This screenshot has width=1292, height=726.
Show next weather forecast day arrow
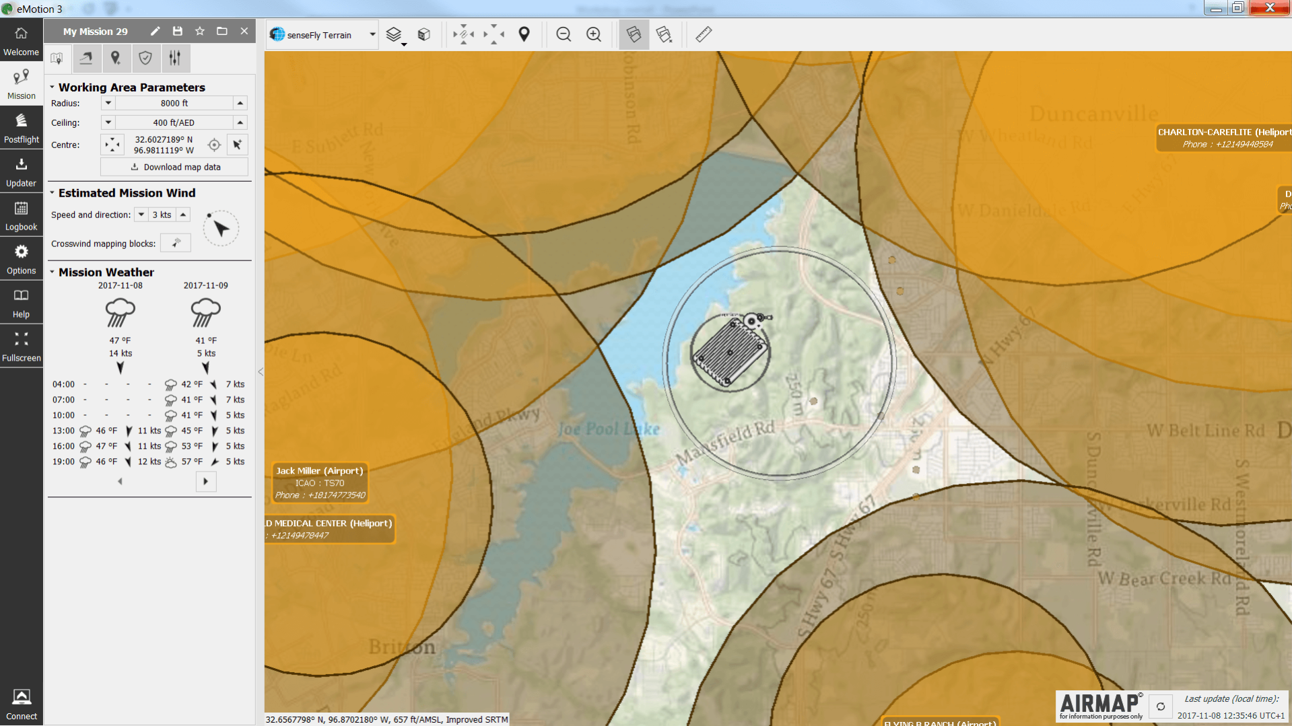[205, 481]
